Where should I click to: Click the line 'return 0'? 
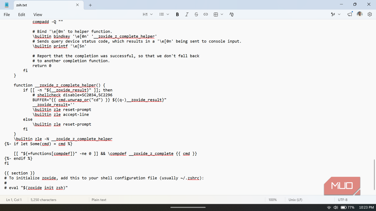pyautogui.click(x=42, y=66)
